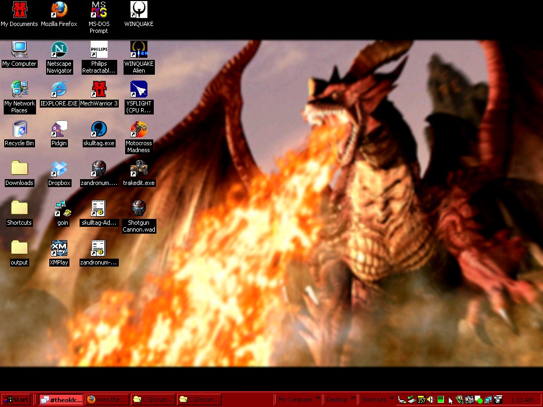Select the WINQUAKE Alien desktop icon
Screen dimensions: 543x407
(138, 49)
